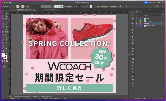Select the Rotate tool
The image size is (166, 101).
click(x=3, y=29)
